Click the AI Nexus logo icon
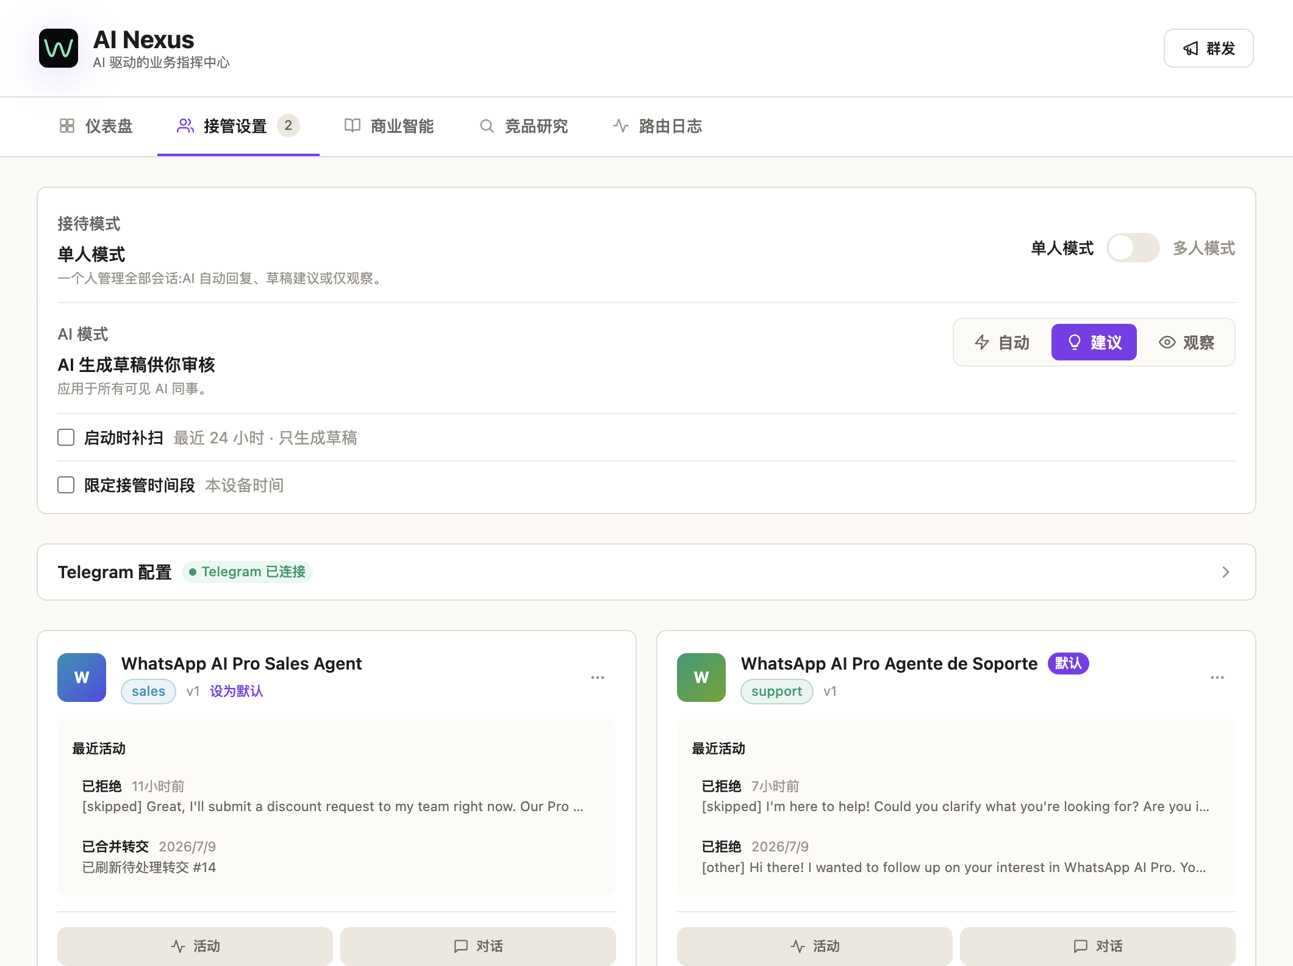 [59, 48]
